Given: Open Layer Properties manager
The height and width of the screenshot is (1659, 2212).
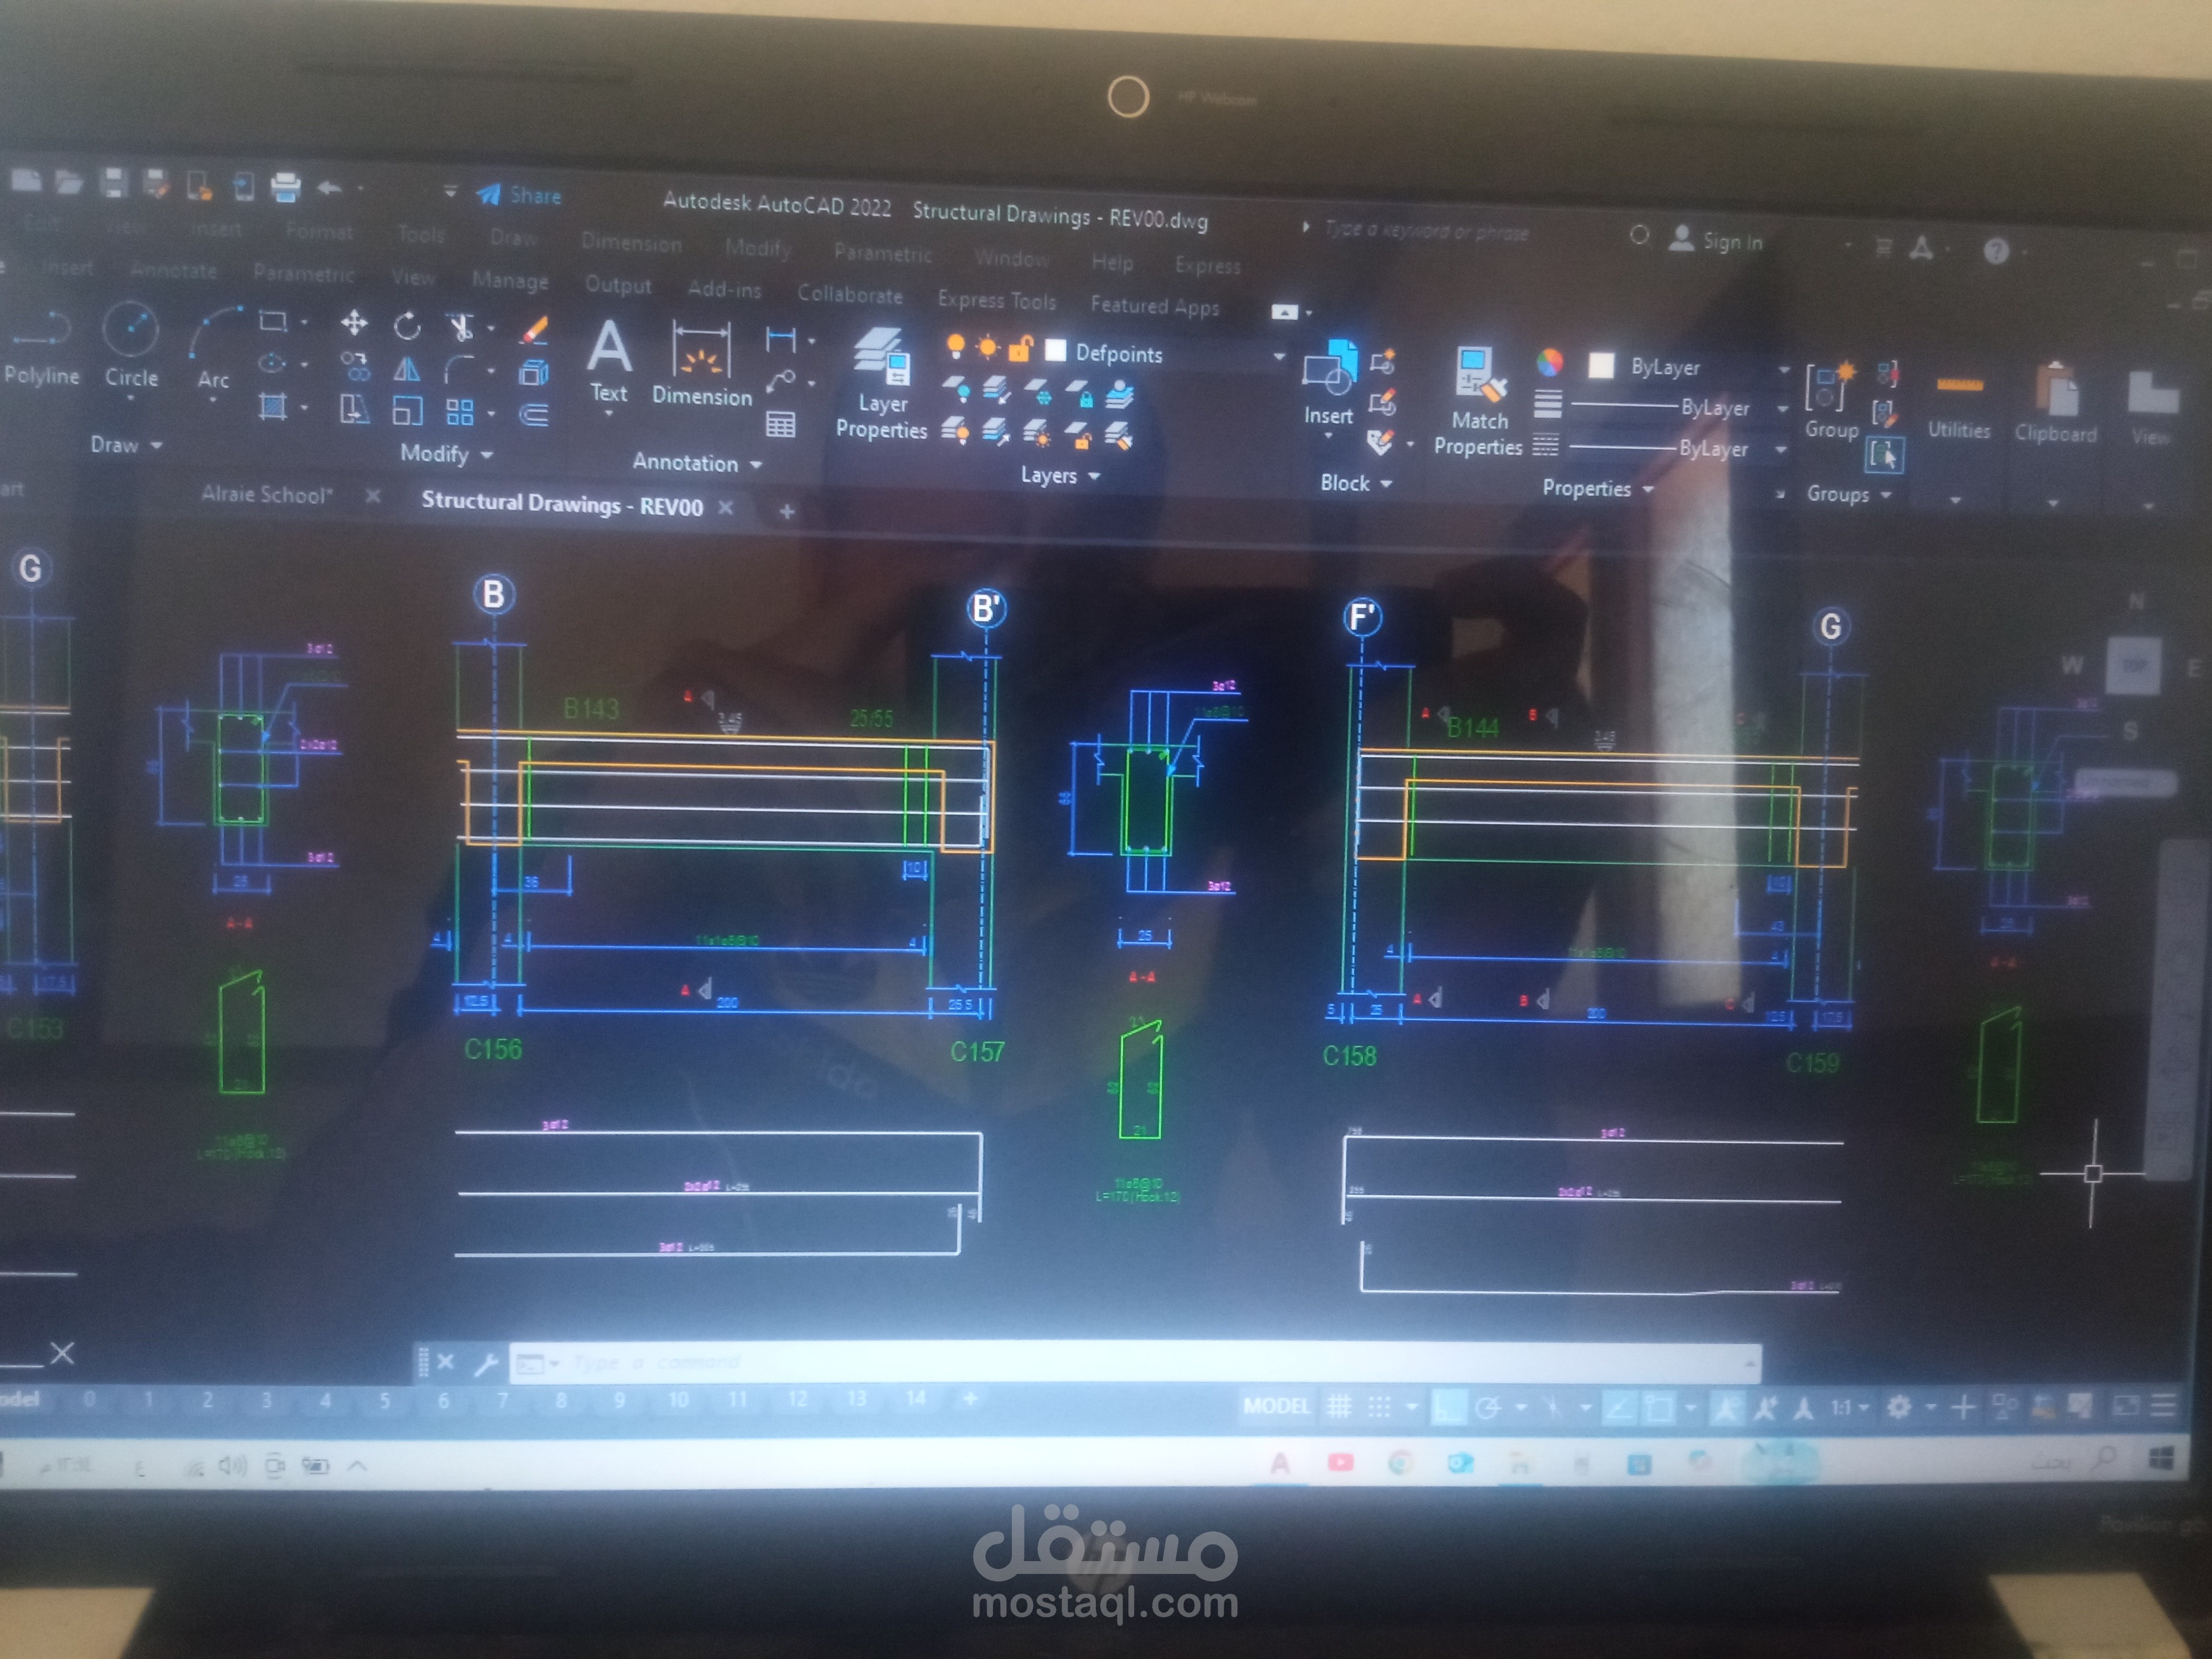Looking at the screenshot, I should (x=881, y=384).
